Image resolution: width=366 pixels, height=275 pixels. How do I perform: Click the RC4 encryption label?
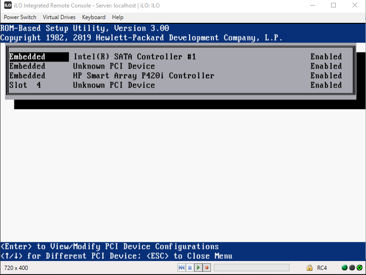click(322, 268)
